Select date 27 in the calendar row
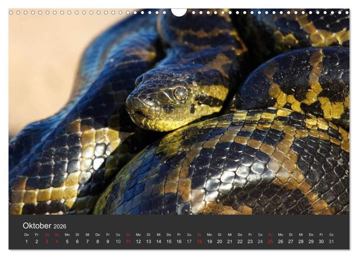 point(291,242)
